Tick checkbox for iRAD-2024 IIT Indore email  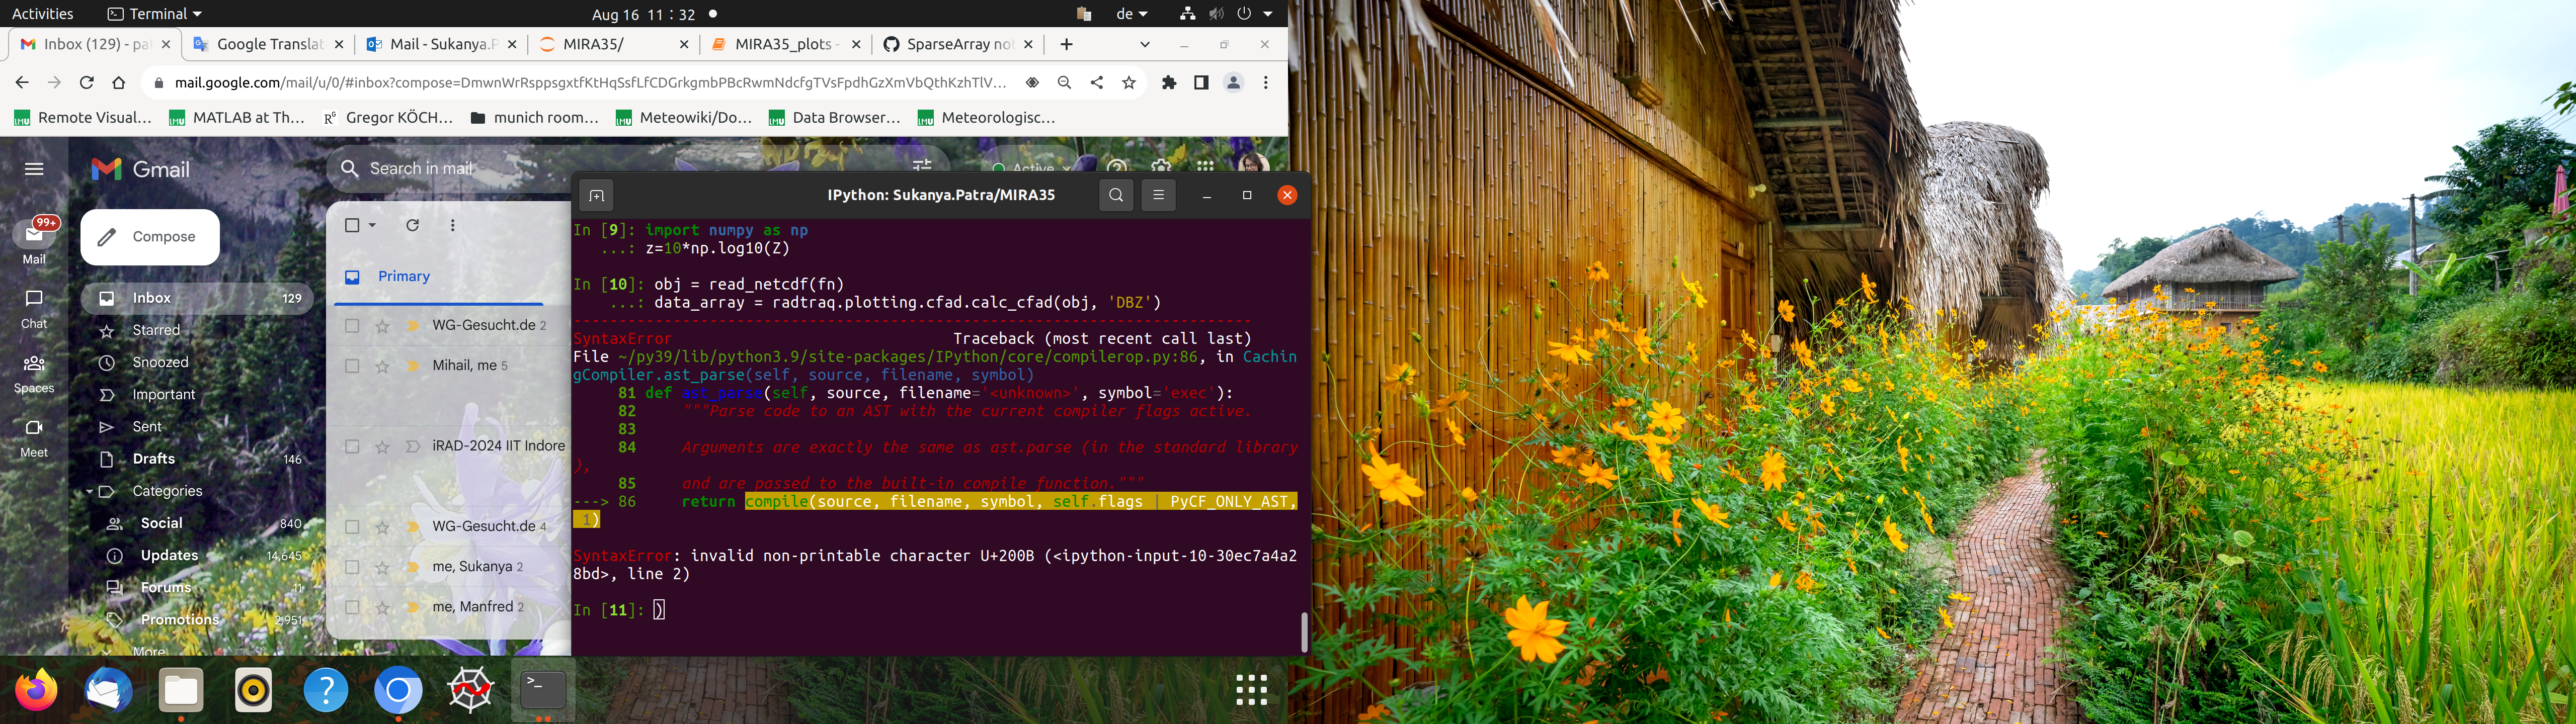352,446
